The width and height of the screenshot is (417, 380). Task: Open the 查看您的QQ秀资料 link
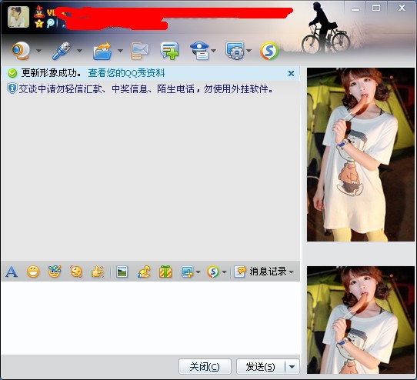pyautogui.click(x=127, y=73)
